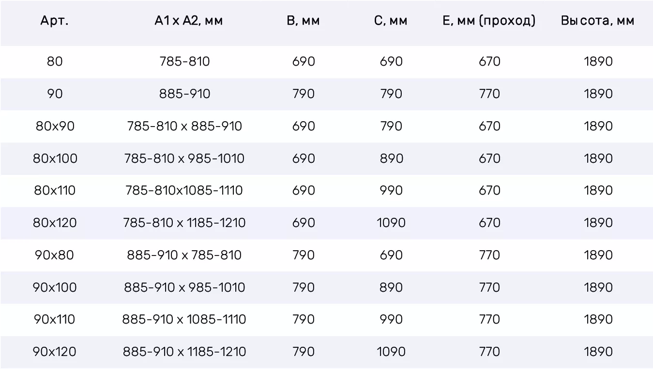
Task: Click the "E, мм (проход)" column header
Action: click(489, 21)
